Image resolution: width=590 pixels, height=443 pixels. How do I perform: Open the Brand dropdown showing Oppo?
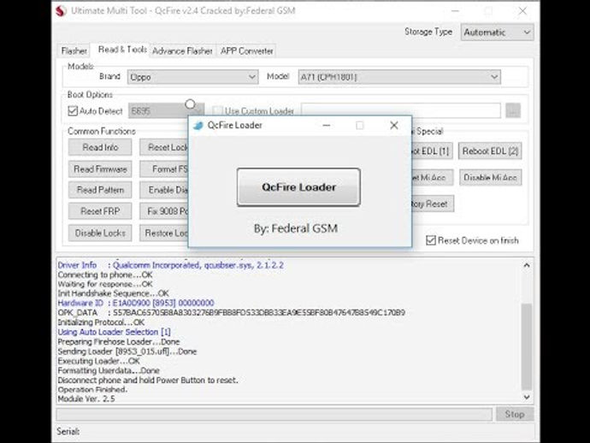pos(192,77)
